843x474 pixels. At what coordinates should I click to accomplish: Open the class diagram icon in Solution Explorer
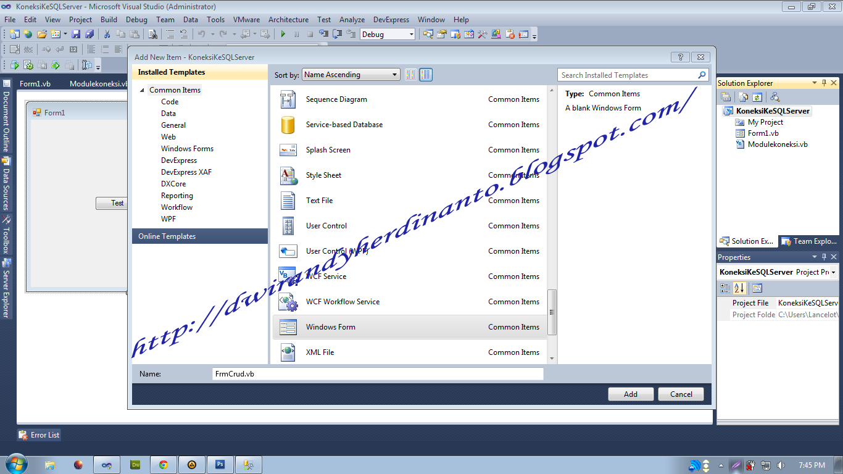coord(774,97)
